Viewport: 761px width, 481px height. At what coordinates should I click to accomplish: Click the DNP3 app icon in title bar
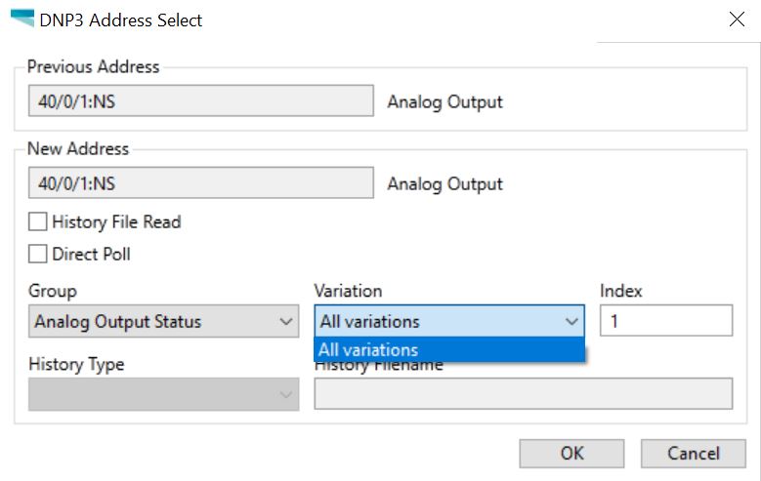21,19
